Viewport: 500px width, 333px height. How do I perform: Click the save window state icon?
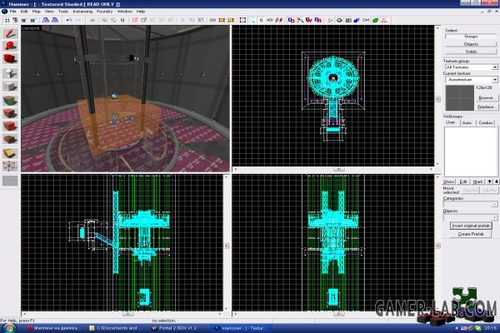[55, 20]
